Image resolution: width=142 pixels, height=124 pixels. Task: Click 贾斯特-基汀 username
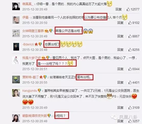31,77
